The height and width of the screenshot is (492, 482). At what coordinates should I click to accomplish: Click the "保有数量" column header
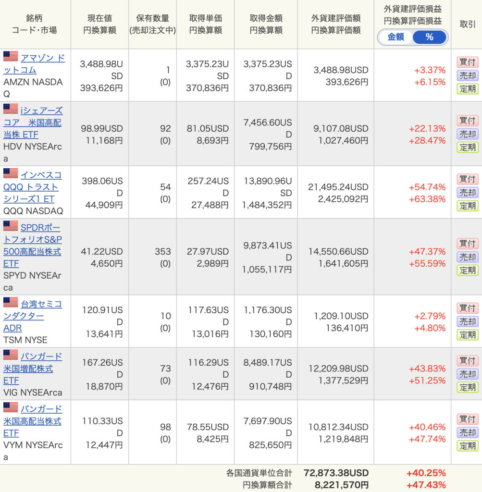(152, 18)
